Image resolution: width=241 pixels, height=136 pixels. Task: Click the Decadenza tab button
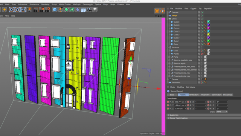coord(227,95)
